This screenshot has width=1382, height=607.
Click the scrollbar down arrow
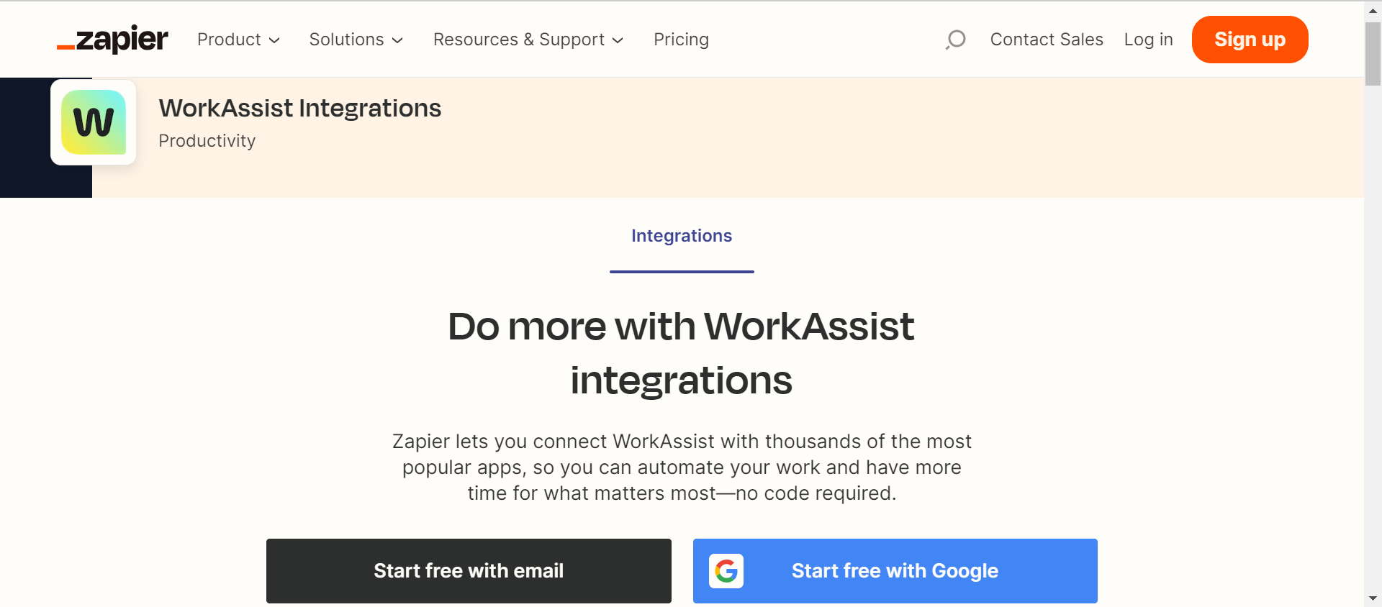tap(1373, 598)
